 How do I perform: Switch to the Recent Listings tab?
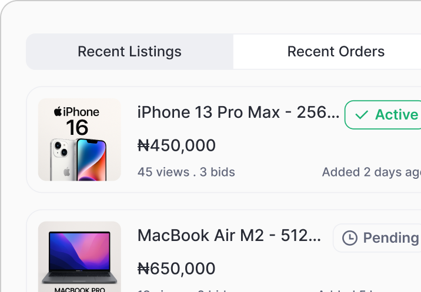129,52
